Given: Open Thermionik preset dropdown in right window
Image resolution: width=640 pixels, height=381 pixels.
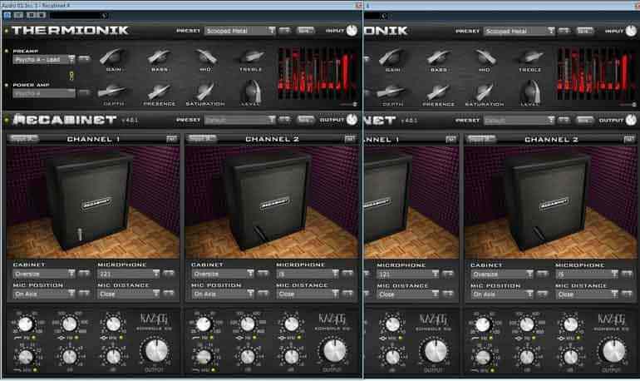Looking at the screenshot, I should coord(519,31).
